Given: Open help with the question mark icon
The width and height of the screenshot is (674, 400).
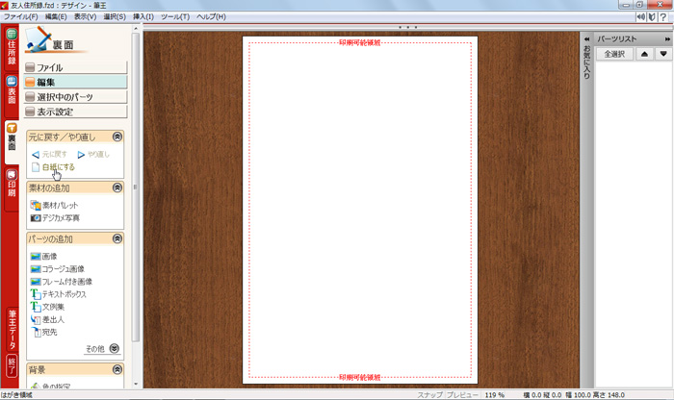Looking at the screenshot, I should pos(663,16).
